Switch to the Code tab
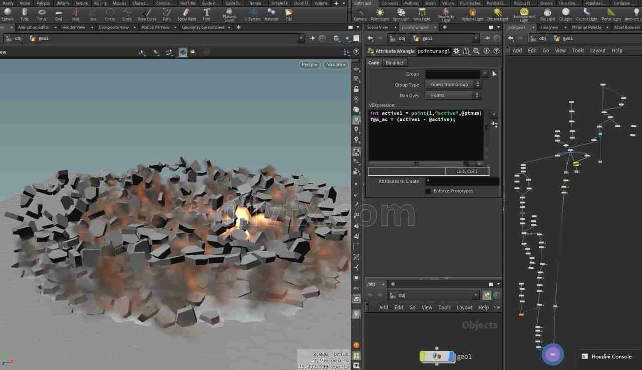 [374, 63]
